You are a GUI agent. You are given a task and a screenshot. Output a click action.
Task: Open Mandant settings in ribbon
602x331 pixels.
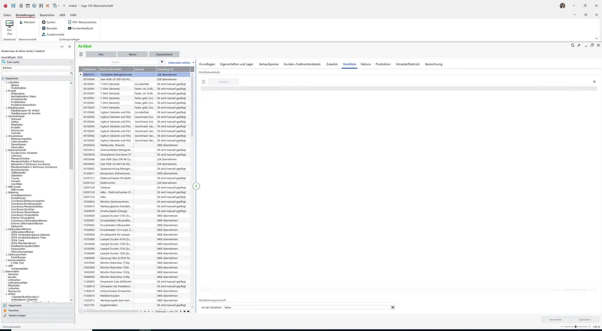(27, 22)
